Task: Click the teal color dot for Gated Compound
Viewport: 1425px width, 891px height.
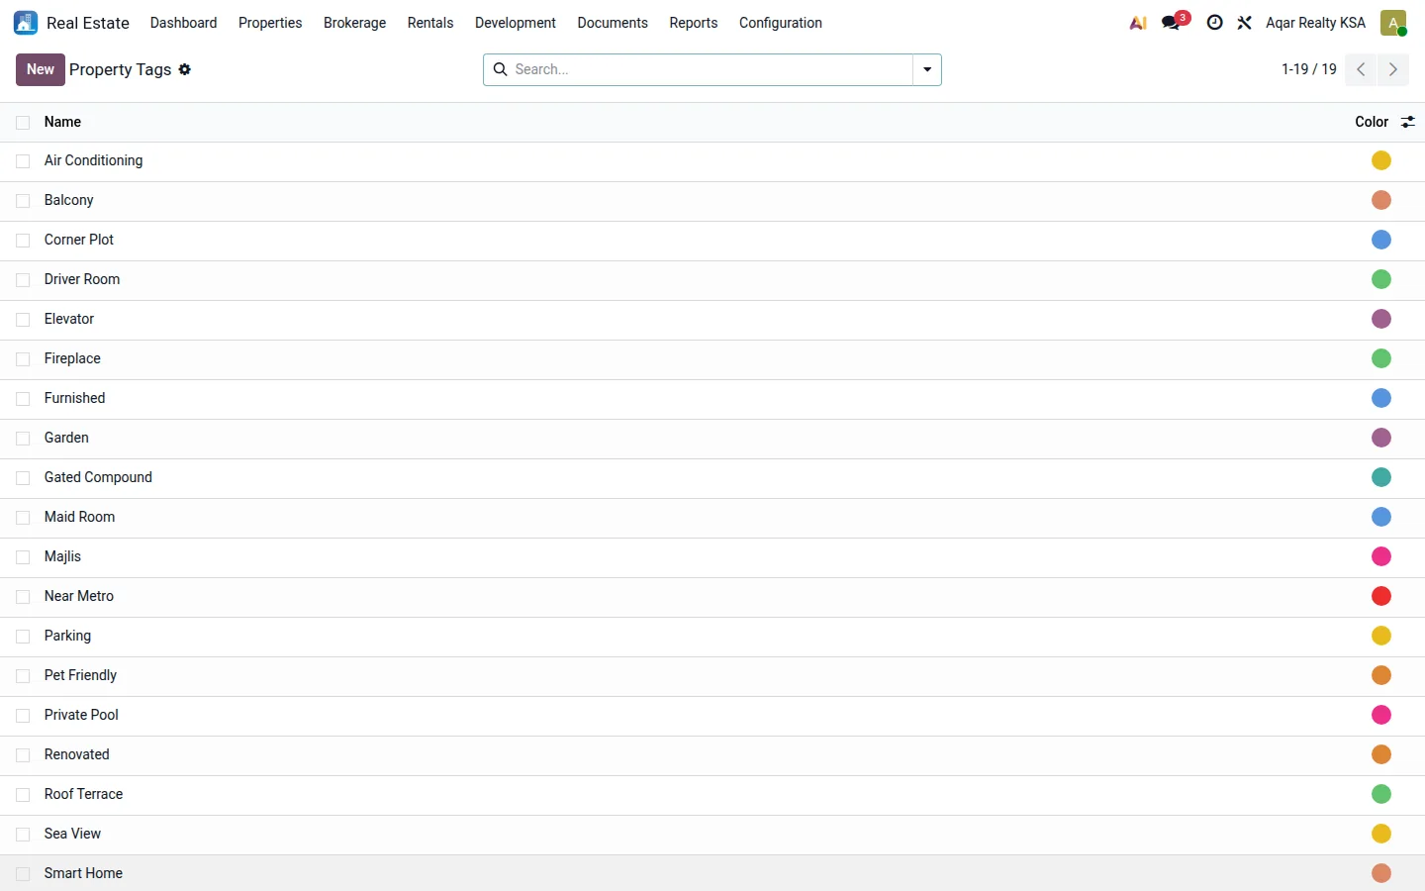Action: [x=1381, y=477]
